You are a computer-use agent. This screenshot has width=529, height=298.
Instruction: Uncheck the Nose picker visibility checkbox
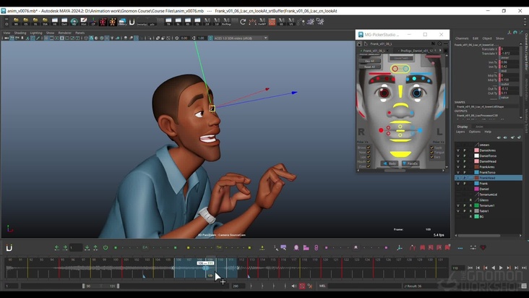[x=369, y=152]
